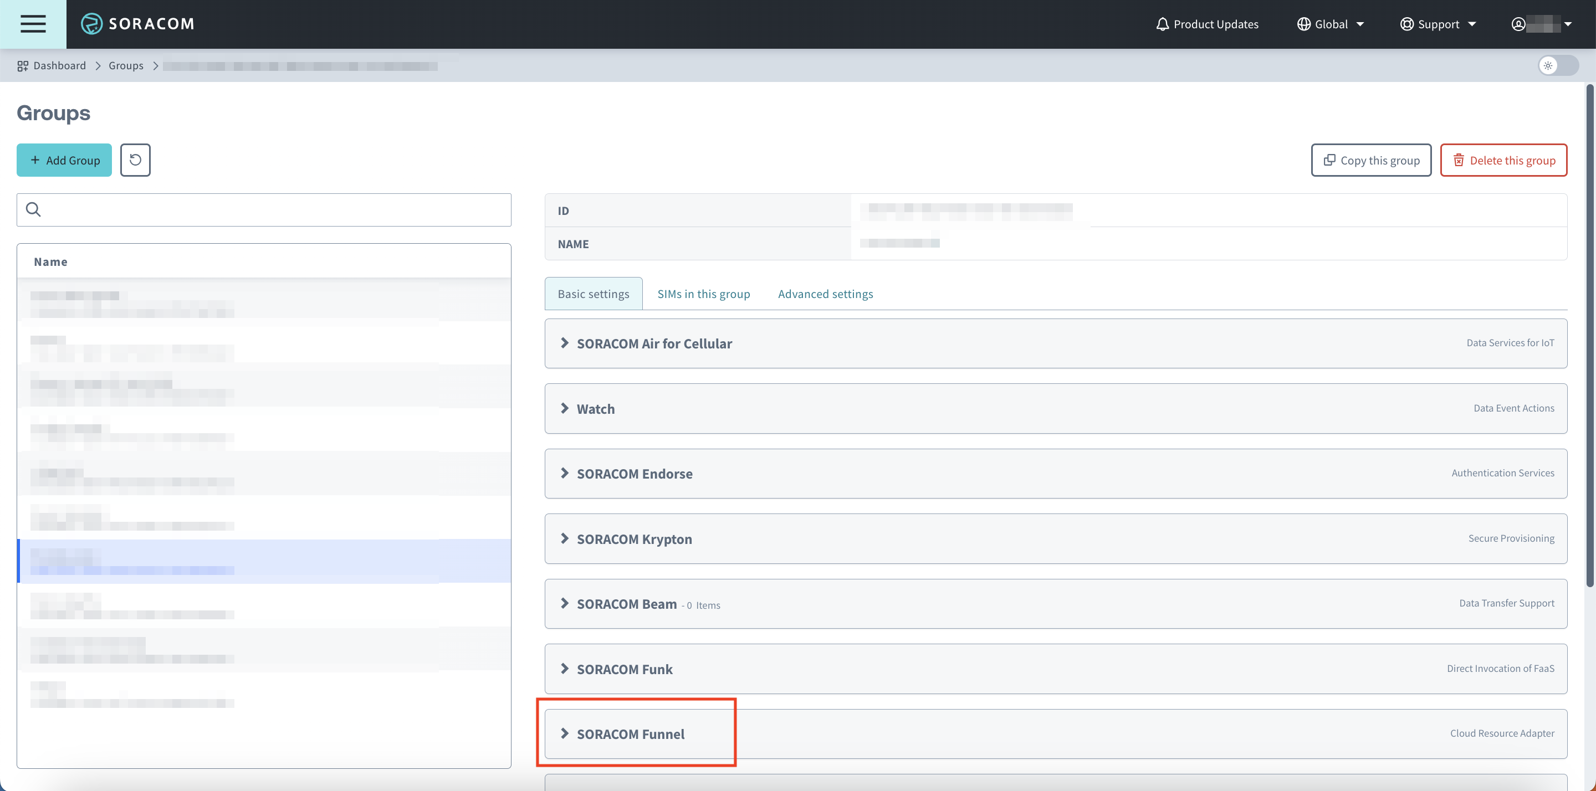Image resolution: width=1596 pixels, height=791 pixels.
Task: Click the Add Group button
Action: 64,161
